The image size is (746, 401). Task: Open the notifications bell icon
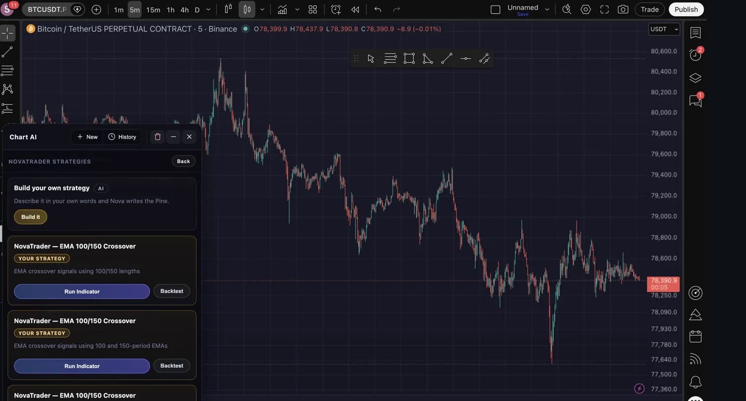695,381
